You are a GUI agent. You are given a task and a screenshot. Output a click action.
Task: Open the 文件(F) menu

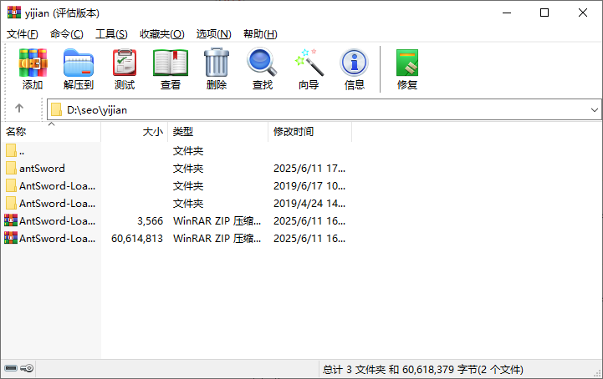coord(23,34)
